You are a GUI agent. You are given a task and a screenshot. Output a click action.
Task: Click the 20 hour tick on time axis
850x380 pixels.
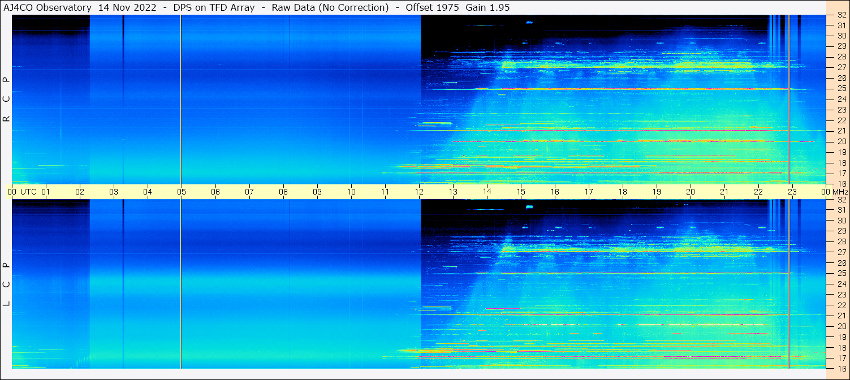691,192
